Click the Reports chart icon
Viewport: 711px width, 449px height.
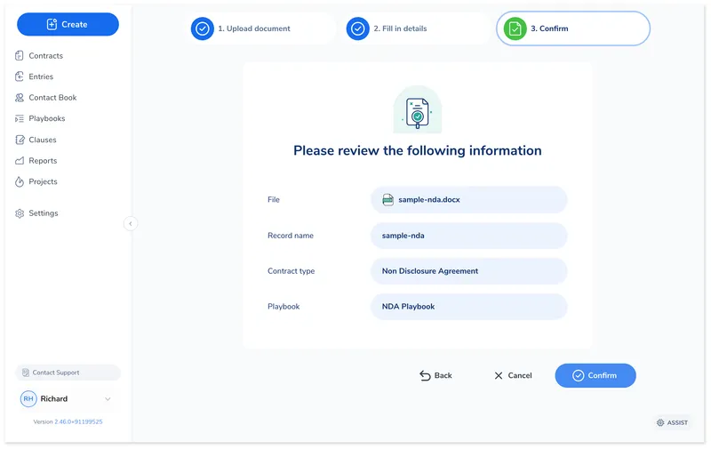[20, 161]
